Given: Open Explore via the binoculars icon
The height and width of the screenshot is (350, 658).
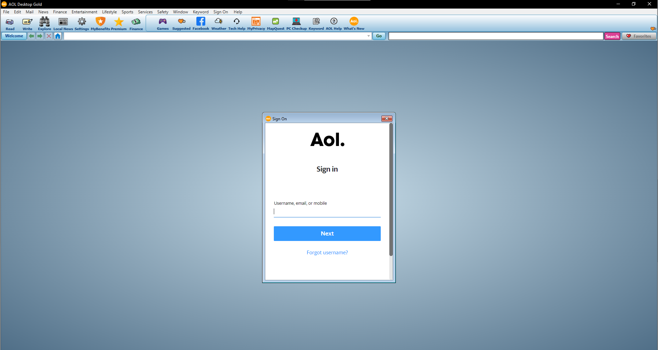Looking at the screenshot, I should pyautogui.click(x=44, y=23).
